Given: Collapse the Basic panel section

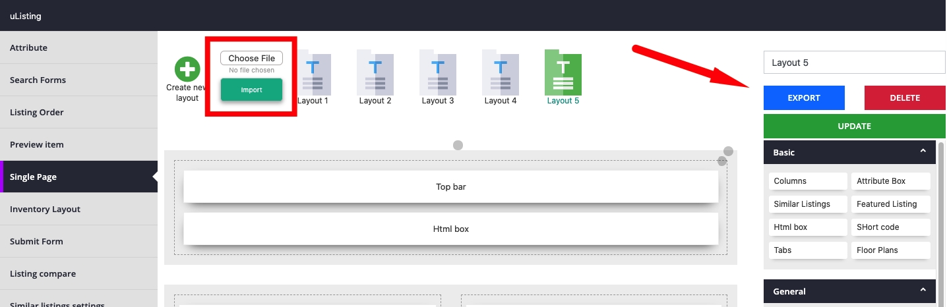Looking at the screenshot, I should click(x=923, y=152).
